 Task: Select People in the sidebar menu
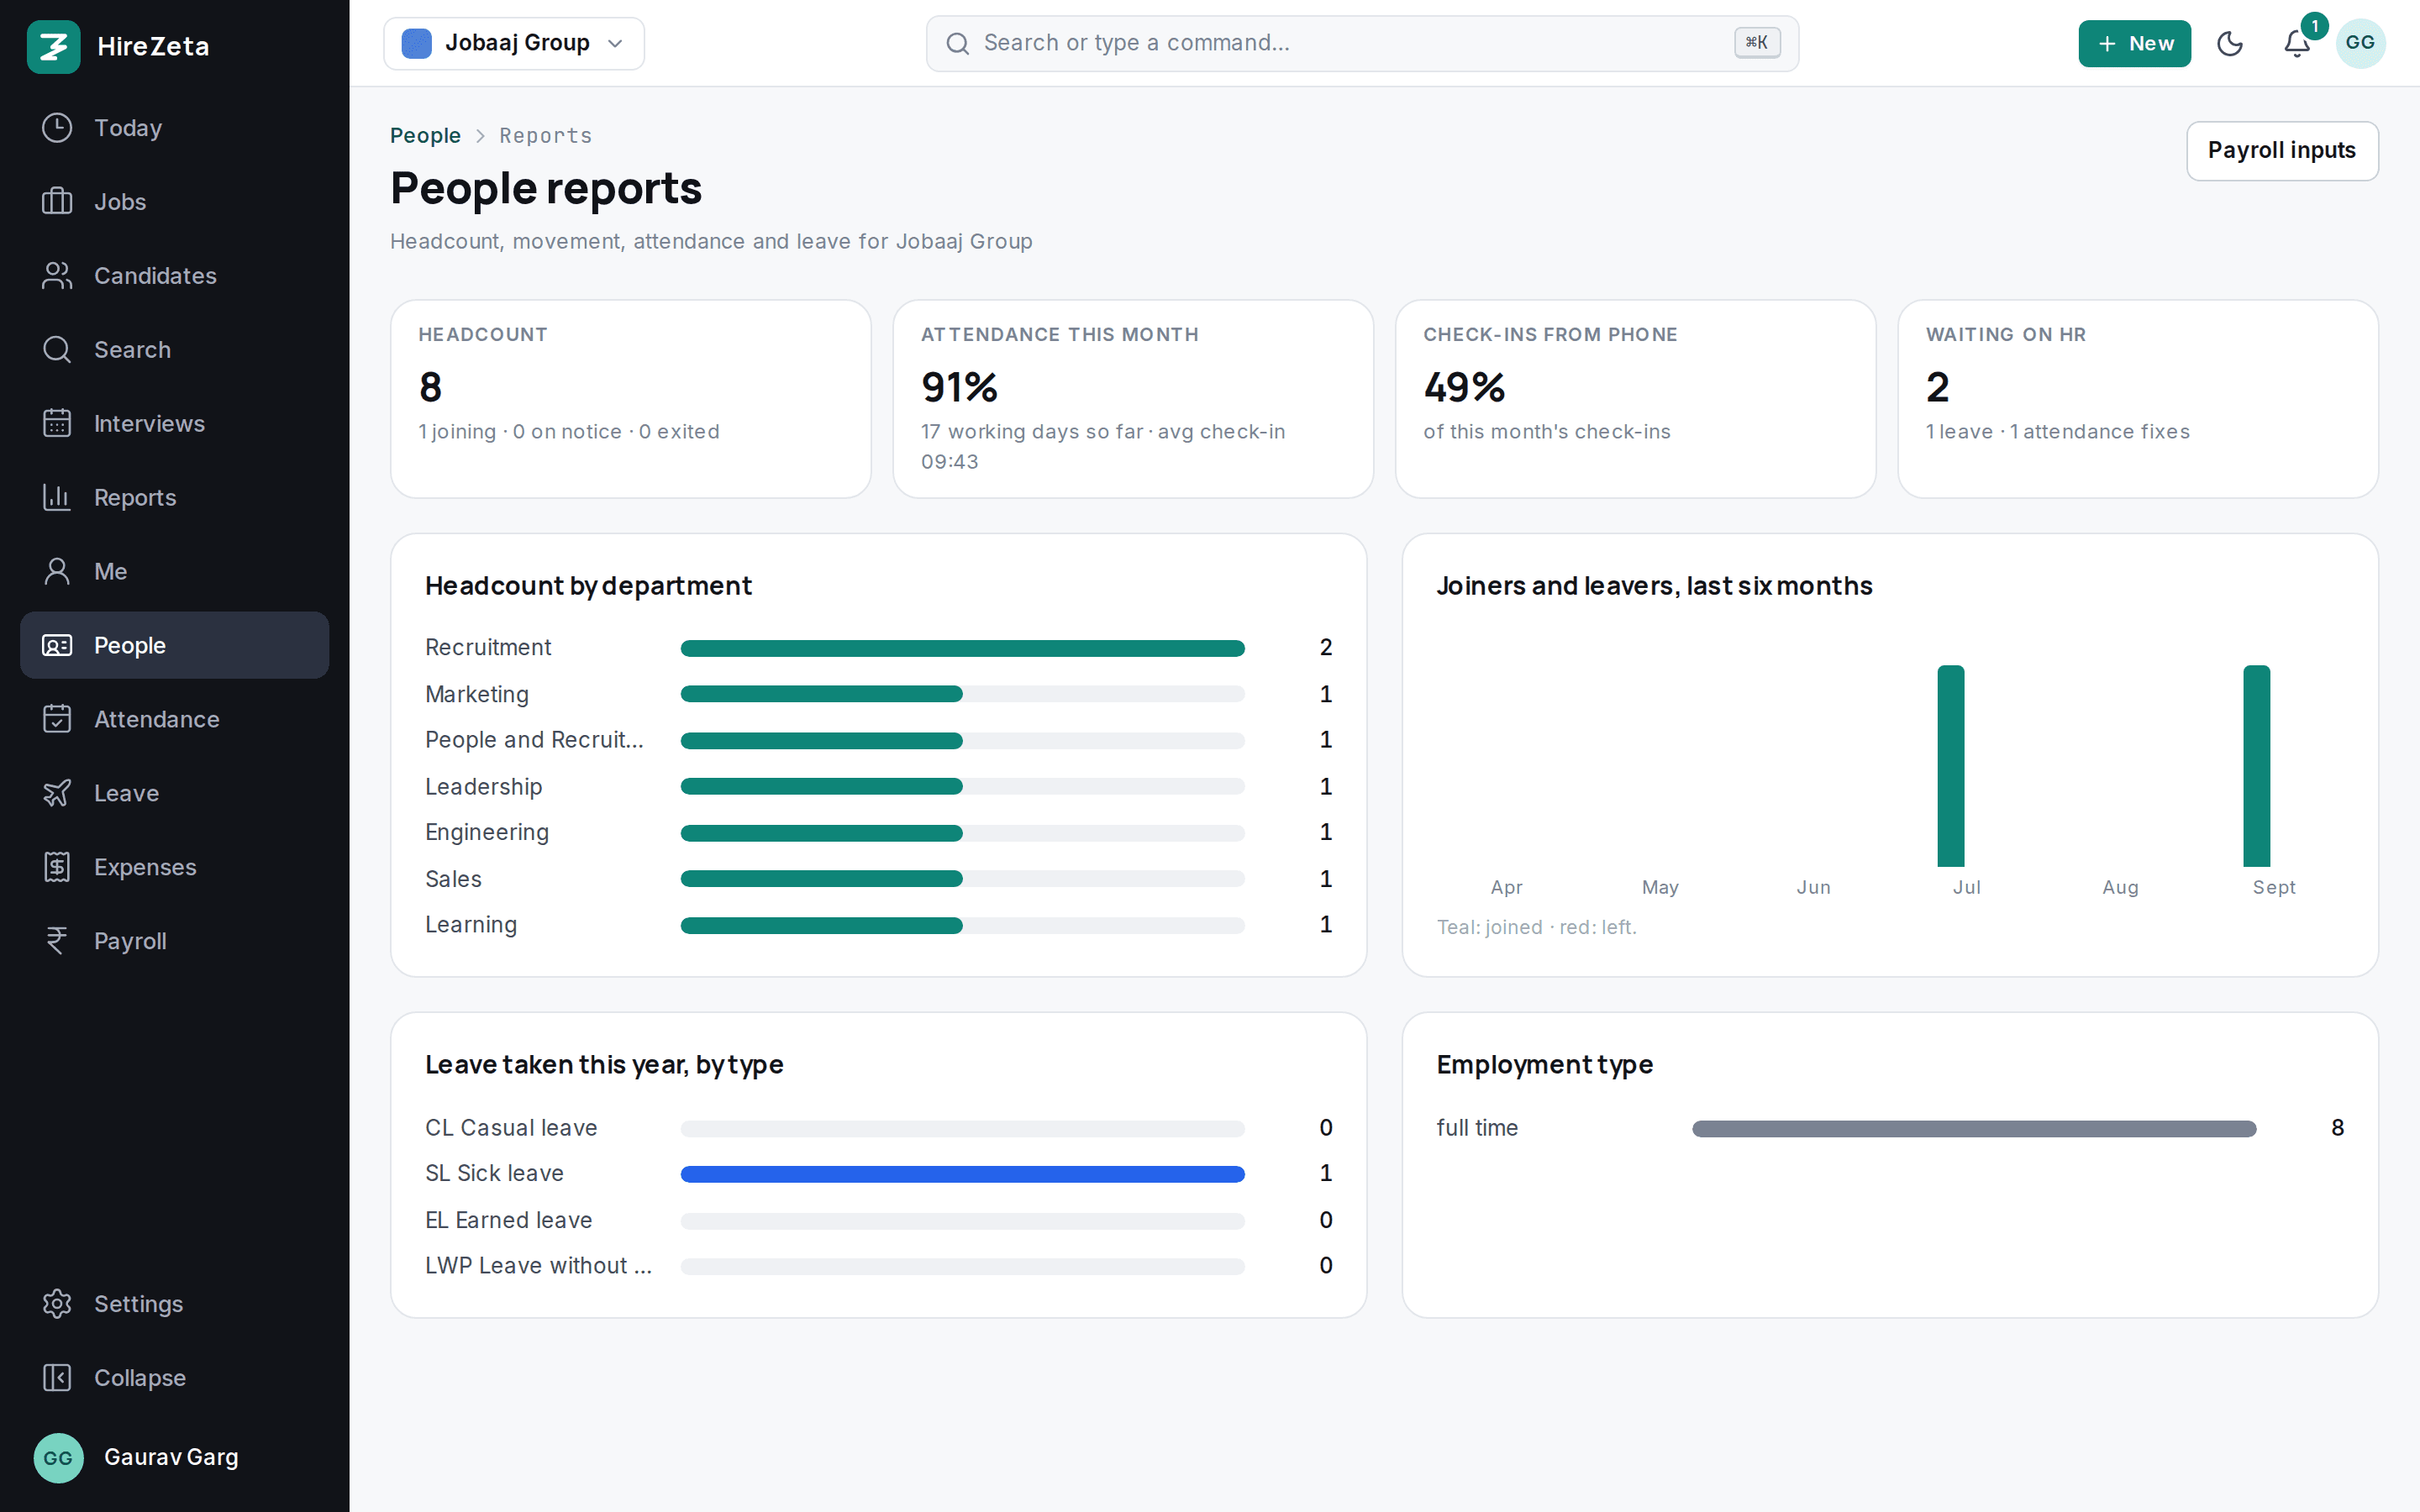174,646
